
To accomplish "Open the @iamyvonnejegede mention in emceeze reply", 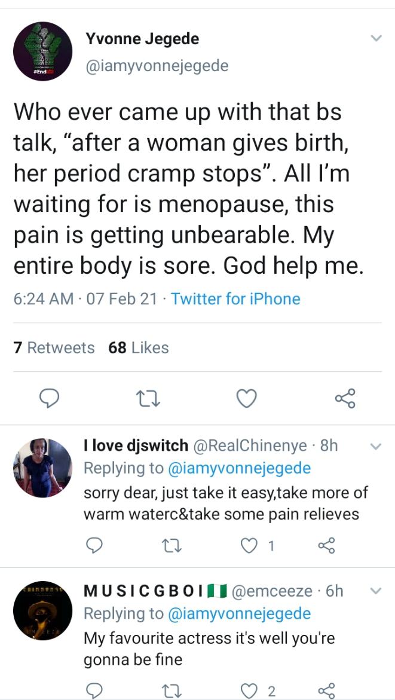I will tap(240, 613).
